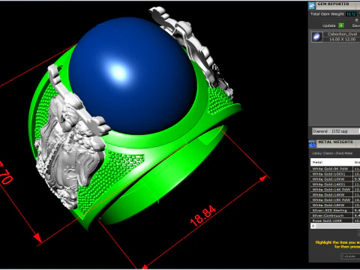Click the Total Gem Weight value 10.12
Viewport: 360px width, 270px height.
[x=351, y=14]
